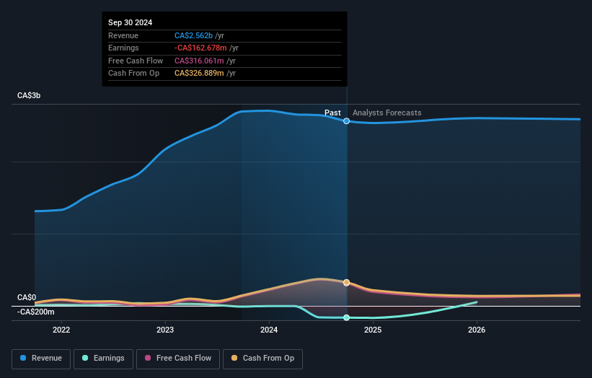Click the Past label
Screen dimensions: 592x378
pos(332,113)
